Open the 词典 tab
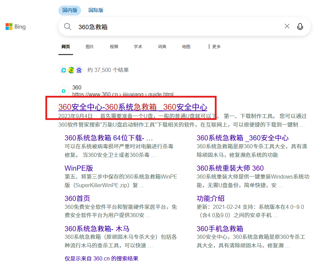This screenshot has width=331, height=266. (x=162, y=47)
